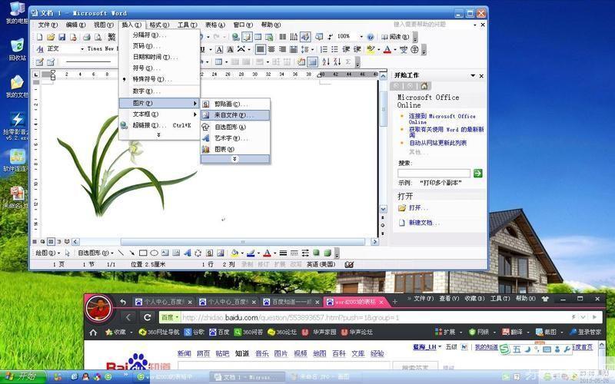Click the New Document icon in Word toolbar
Image resolution: width=615 pixels, height=384 pixels.
click(40, 37)
